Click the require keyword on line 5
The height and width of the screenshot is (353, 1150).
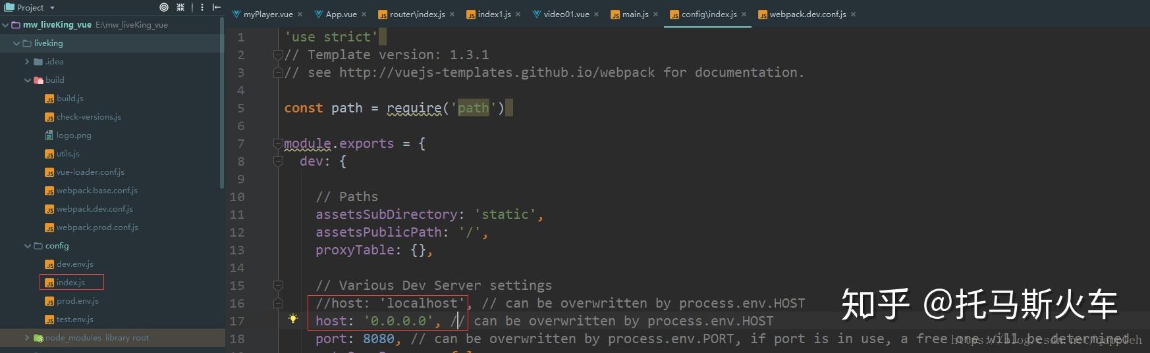click(x=414, y=108)
